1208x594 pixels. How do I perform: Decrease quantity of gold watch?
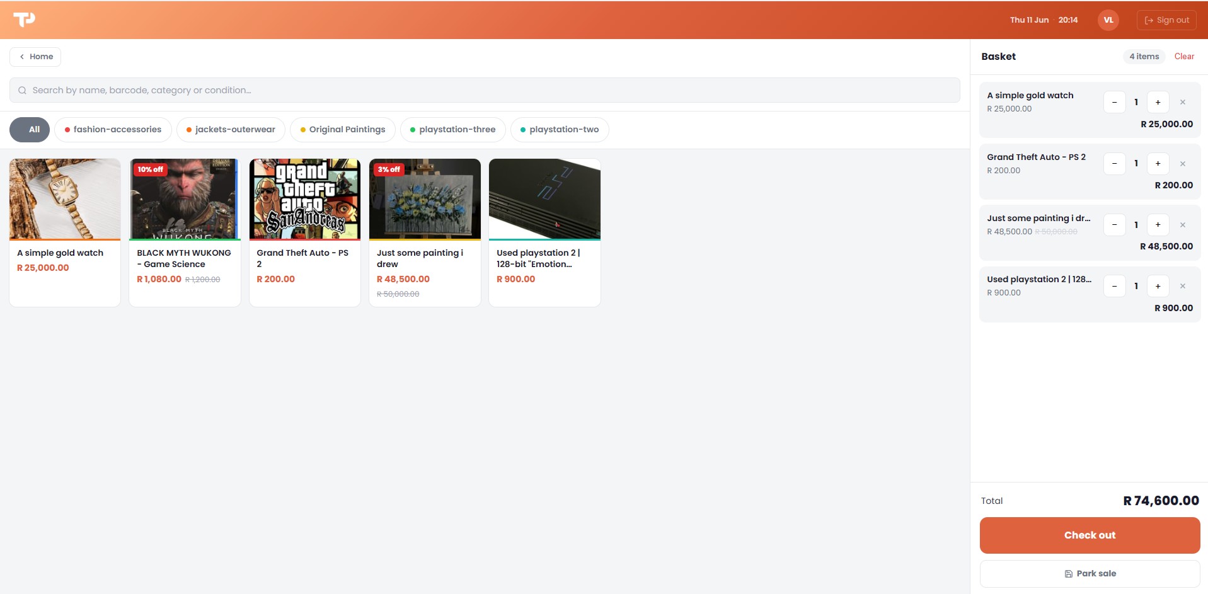1114,102
